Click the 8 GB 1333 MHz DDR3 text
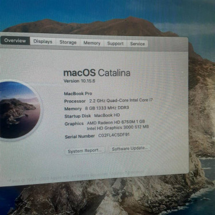The height and width of the screenshot is (215, 215). click(107, 108)
